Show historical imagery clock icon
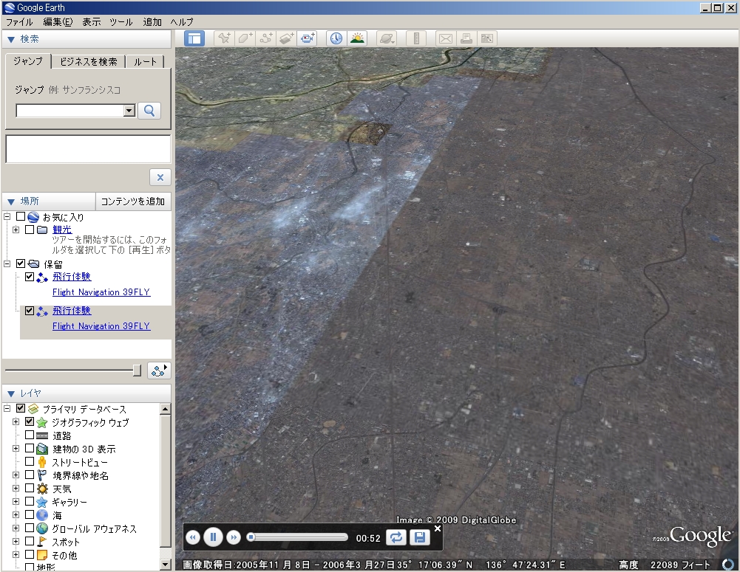 pyautogui.click(x=336, y=38)
